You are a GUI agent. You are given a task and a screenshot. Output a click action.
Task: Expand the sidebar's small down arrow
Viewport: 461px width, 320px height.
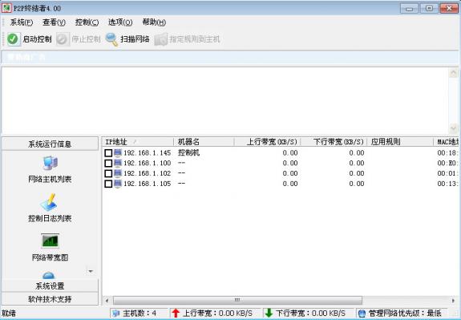(x=91, y=271)
